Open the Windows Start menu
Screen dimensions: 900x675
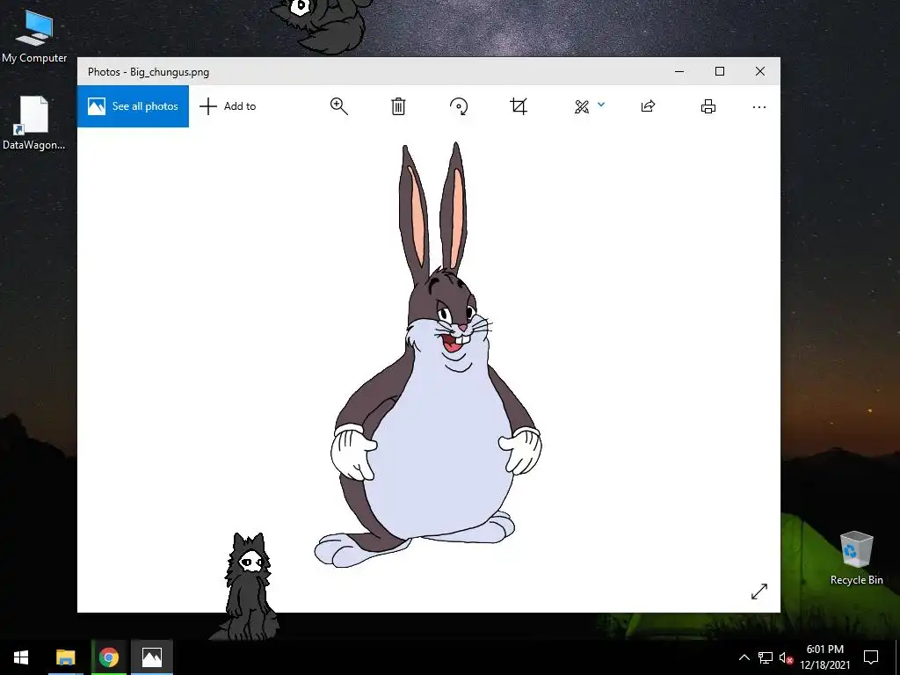tap(21, 657)
